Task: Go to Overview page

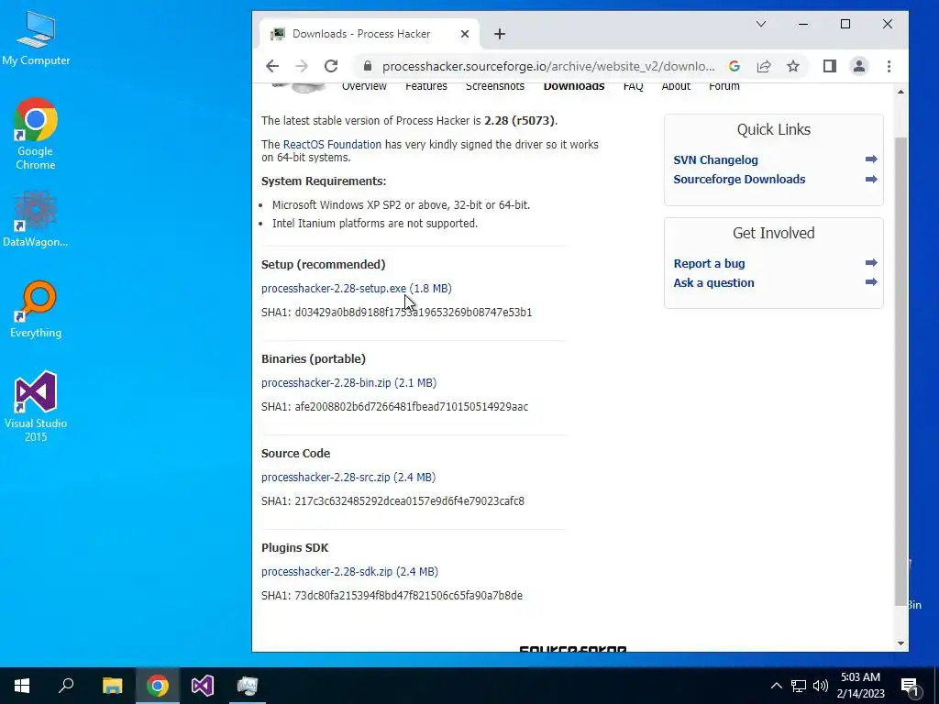Action: pos(364,86)
